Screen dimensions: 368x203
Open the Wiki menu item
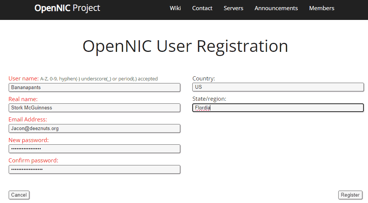coord(175,8)
